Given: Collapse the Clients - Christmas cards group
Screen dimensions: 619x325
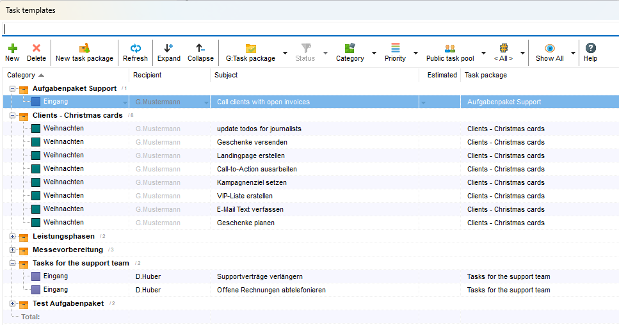Looking at the screenshot, I should click(x=13, y=116).
